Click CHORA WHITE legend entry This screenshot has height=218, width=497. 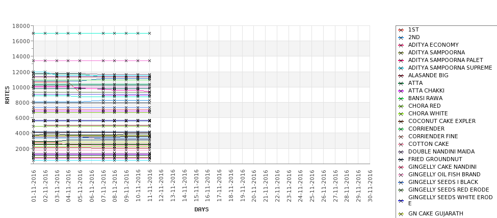428,113
